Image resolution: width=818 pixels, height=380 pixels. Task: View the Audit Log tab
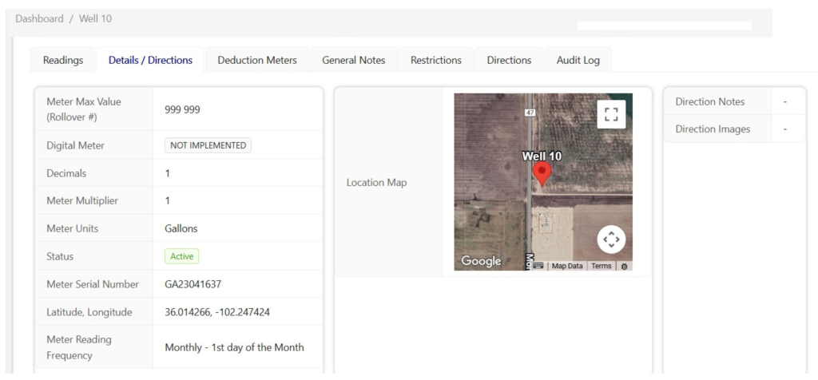pos(578,60)
